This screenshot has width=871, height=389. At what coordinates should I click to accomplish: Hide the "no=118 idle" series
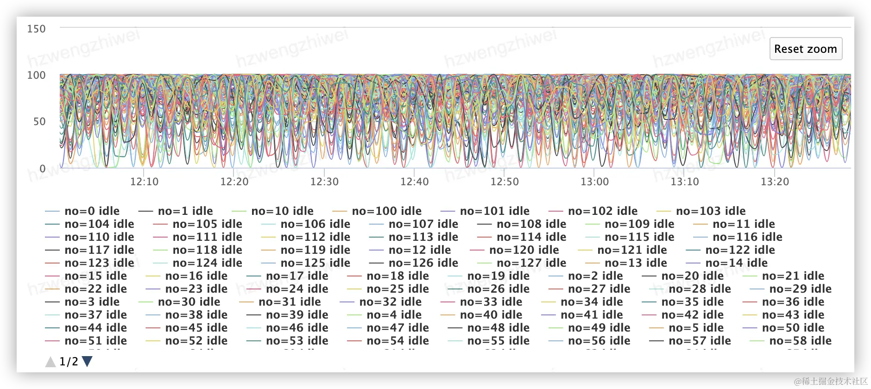pyautogui.click(x=197, y=250)
